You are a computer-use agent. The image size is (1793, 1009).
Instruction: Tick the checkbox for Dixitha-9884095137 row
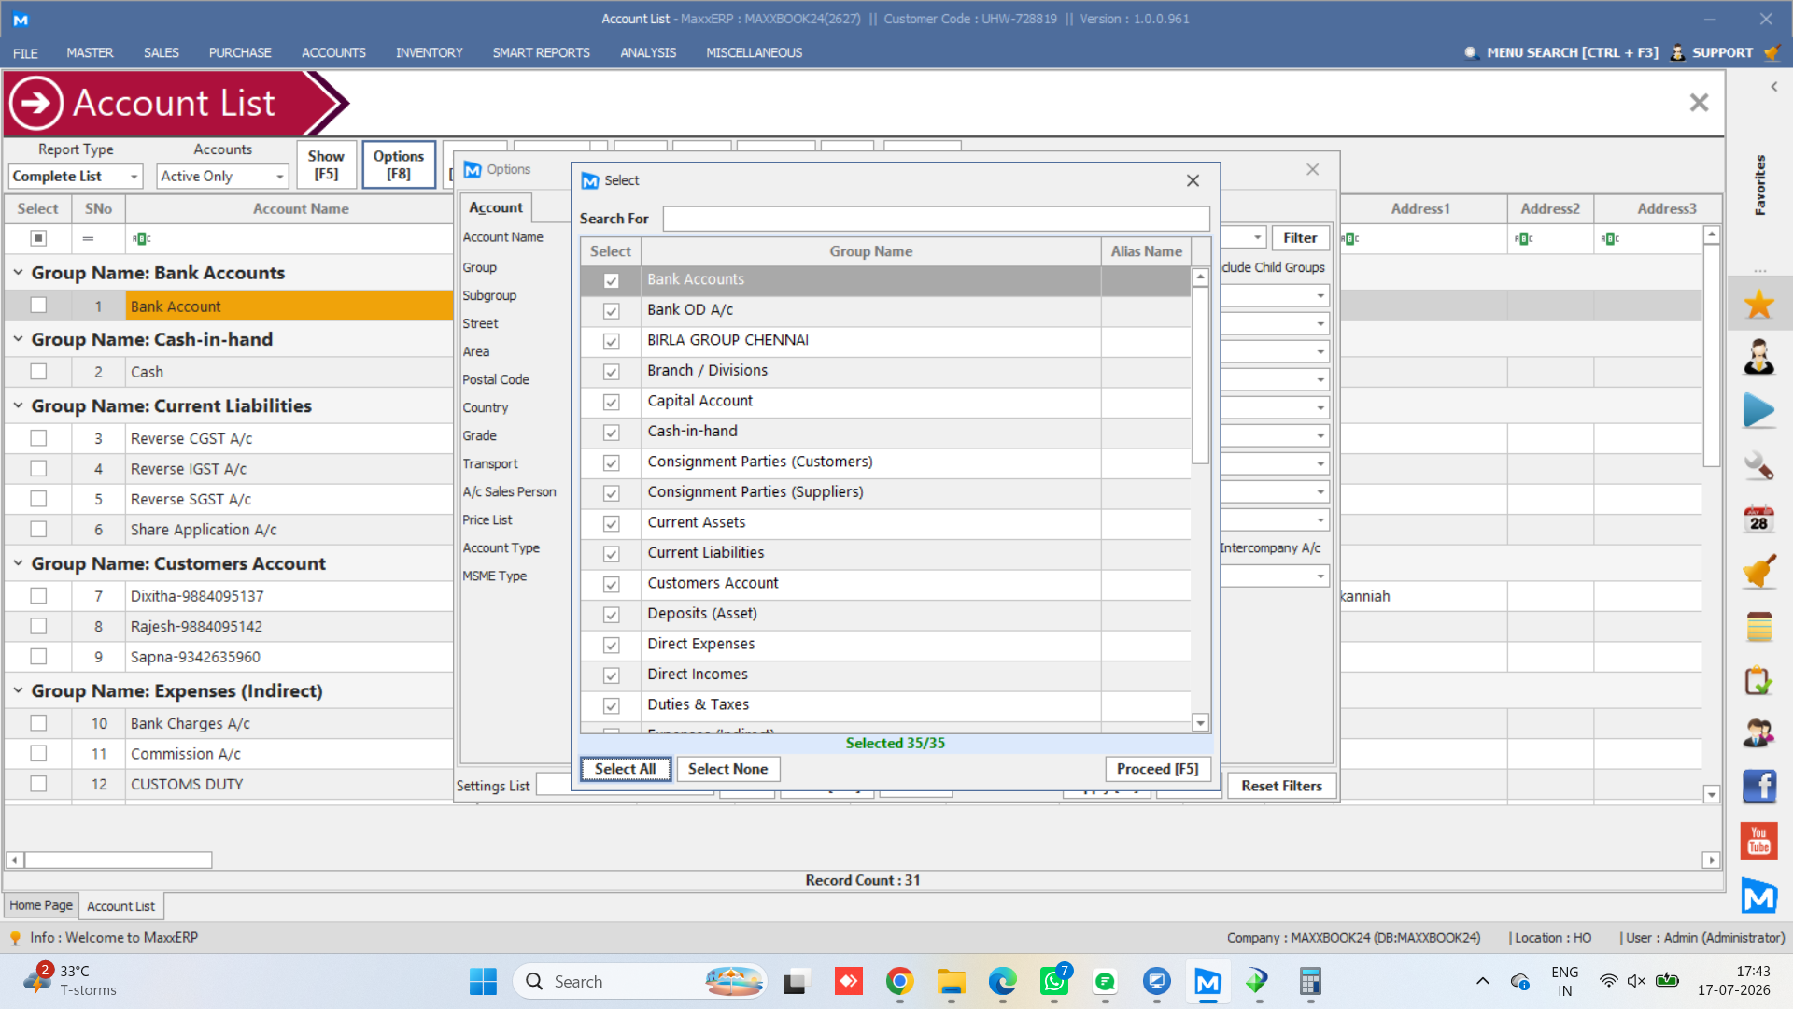click(x=38, y=596)
